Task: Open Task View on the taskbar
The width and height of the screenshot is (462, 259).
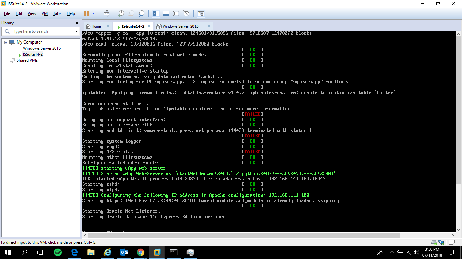Action: (x=41, y=252)
